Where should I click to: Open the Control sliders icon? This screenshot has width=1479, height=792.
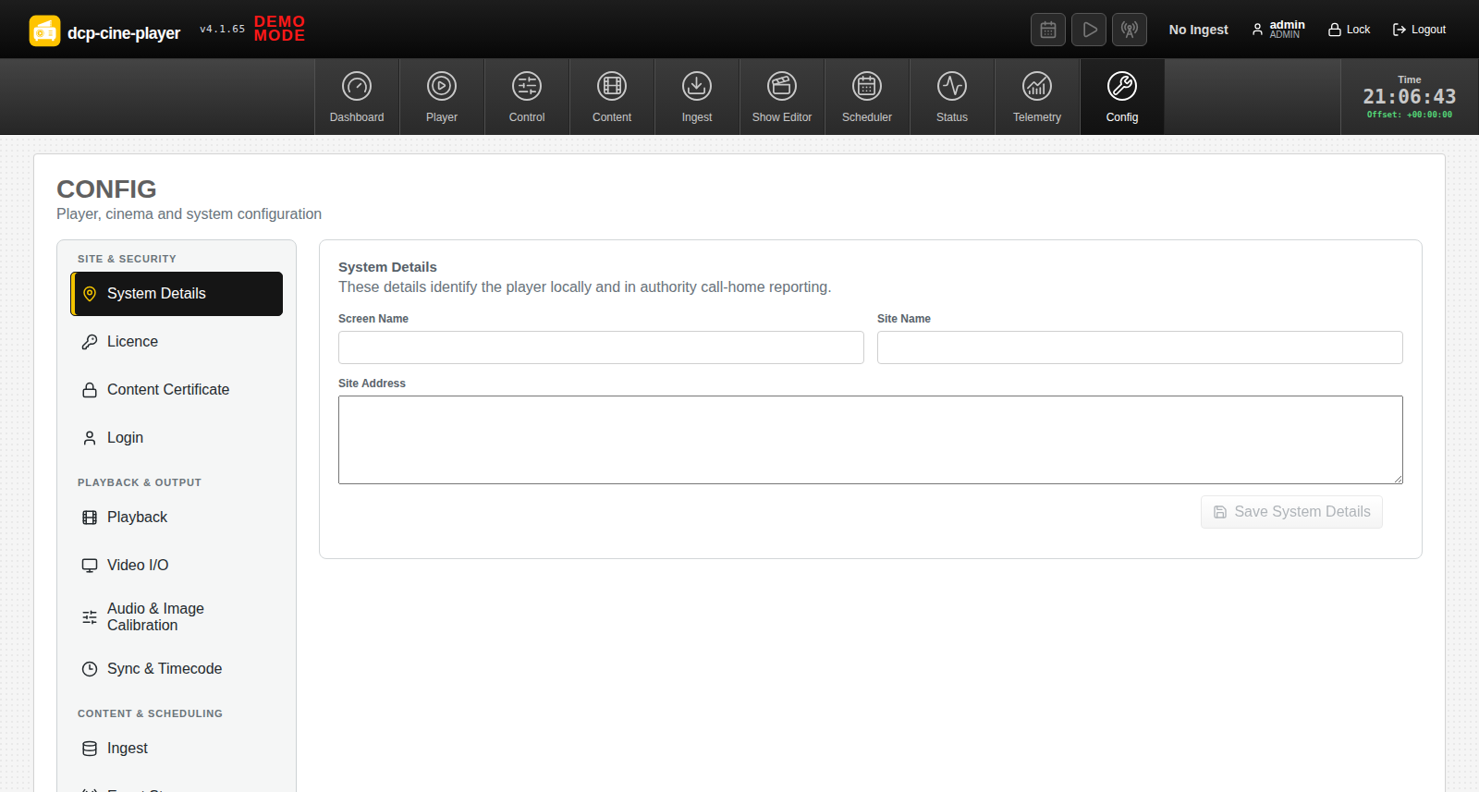click(x=527, y=86)
